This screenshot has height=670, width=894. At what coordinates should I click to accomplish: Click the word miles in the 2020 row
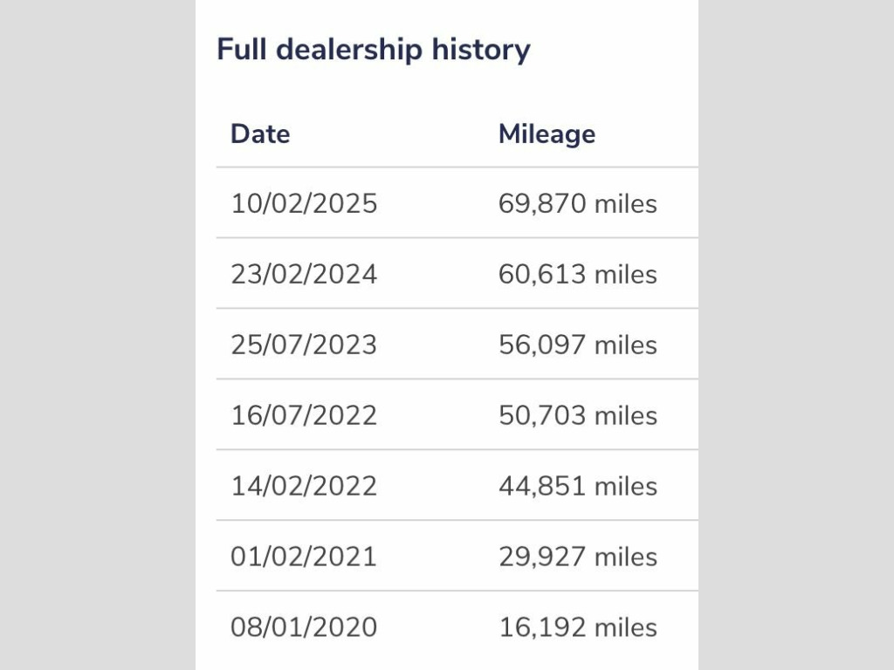625,627
